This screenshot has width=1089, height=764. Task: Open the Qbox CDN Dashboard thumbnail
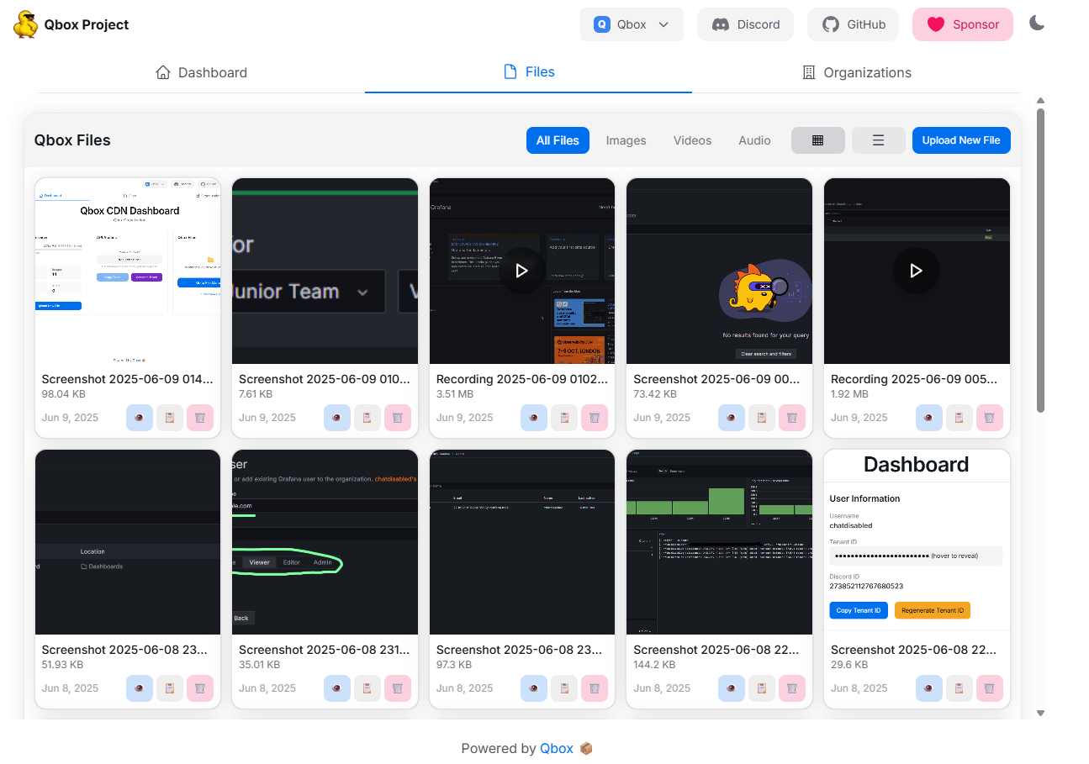[x=128, y=271]
